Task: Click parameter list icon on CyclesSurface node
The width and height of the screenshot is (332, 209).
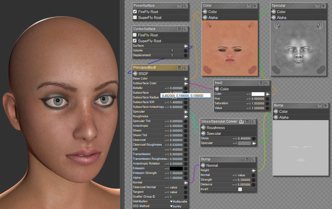Action: (x=179, y=29)
